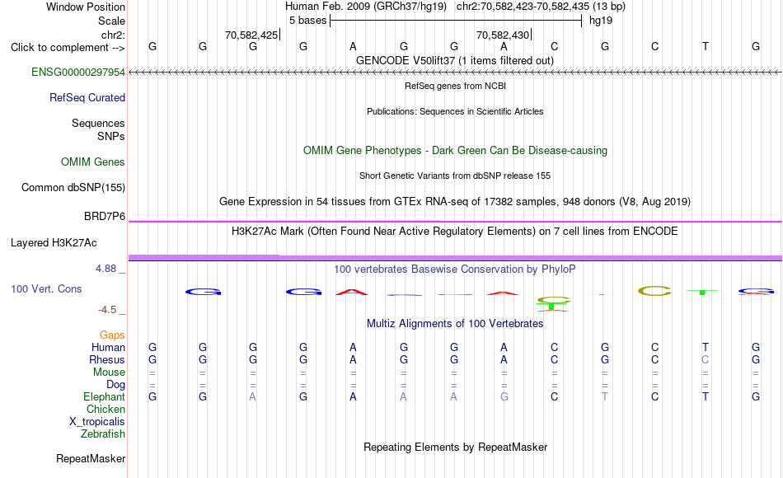Click the GENCODE V50lift37 track title

[455, 60]
